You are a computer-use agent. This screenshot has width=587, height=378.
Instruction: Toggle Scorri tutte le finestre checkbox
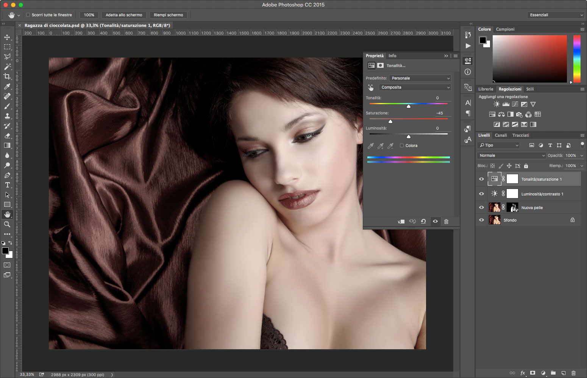[x=28, y=15]
